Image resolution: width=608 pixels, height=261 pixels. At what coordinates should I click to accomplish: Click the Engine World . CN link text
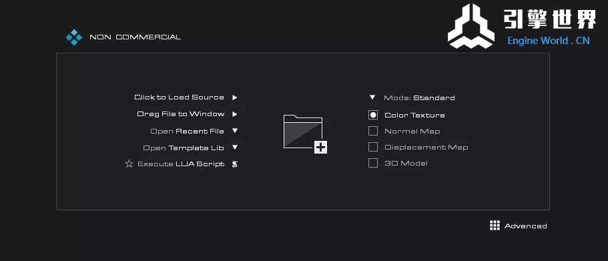coord(549,40)
